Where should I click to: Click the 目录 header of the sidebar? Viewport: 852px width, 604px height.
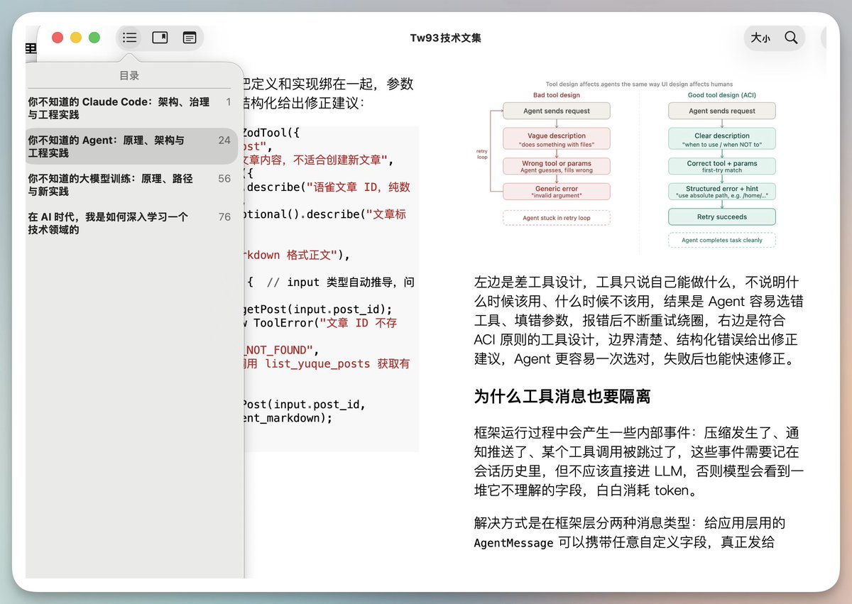click(x=130, y=75)
